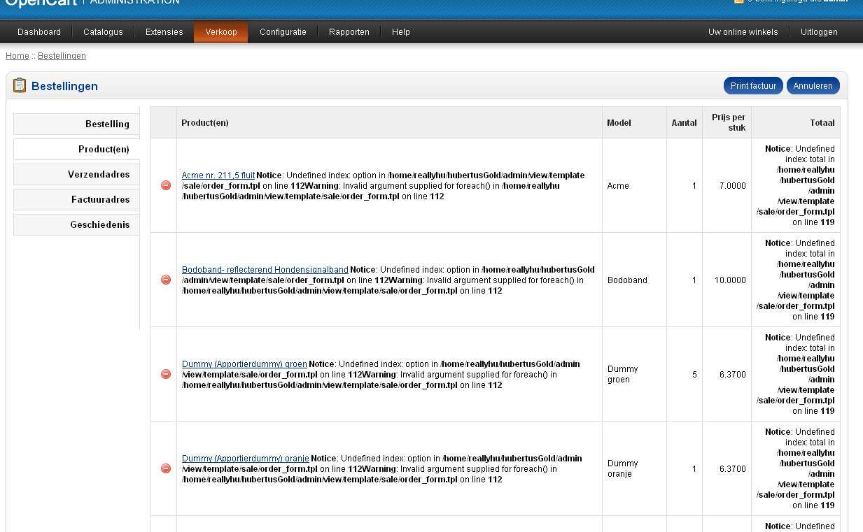Open the Verkoop menu
Image resolution: width=863 pixels, height=532 pixels.
pyautogui.click(x=221, y=32)
